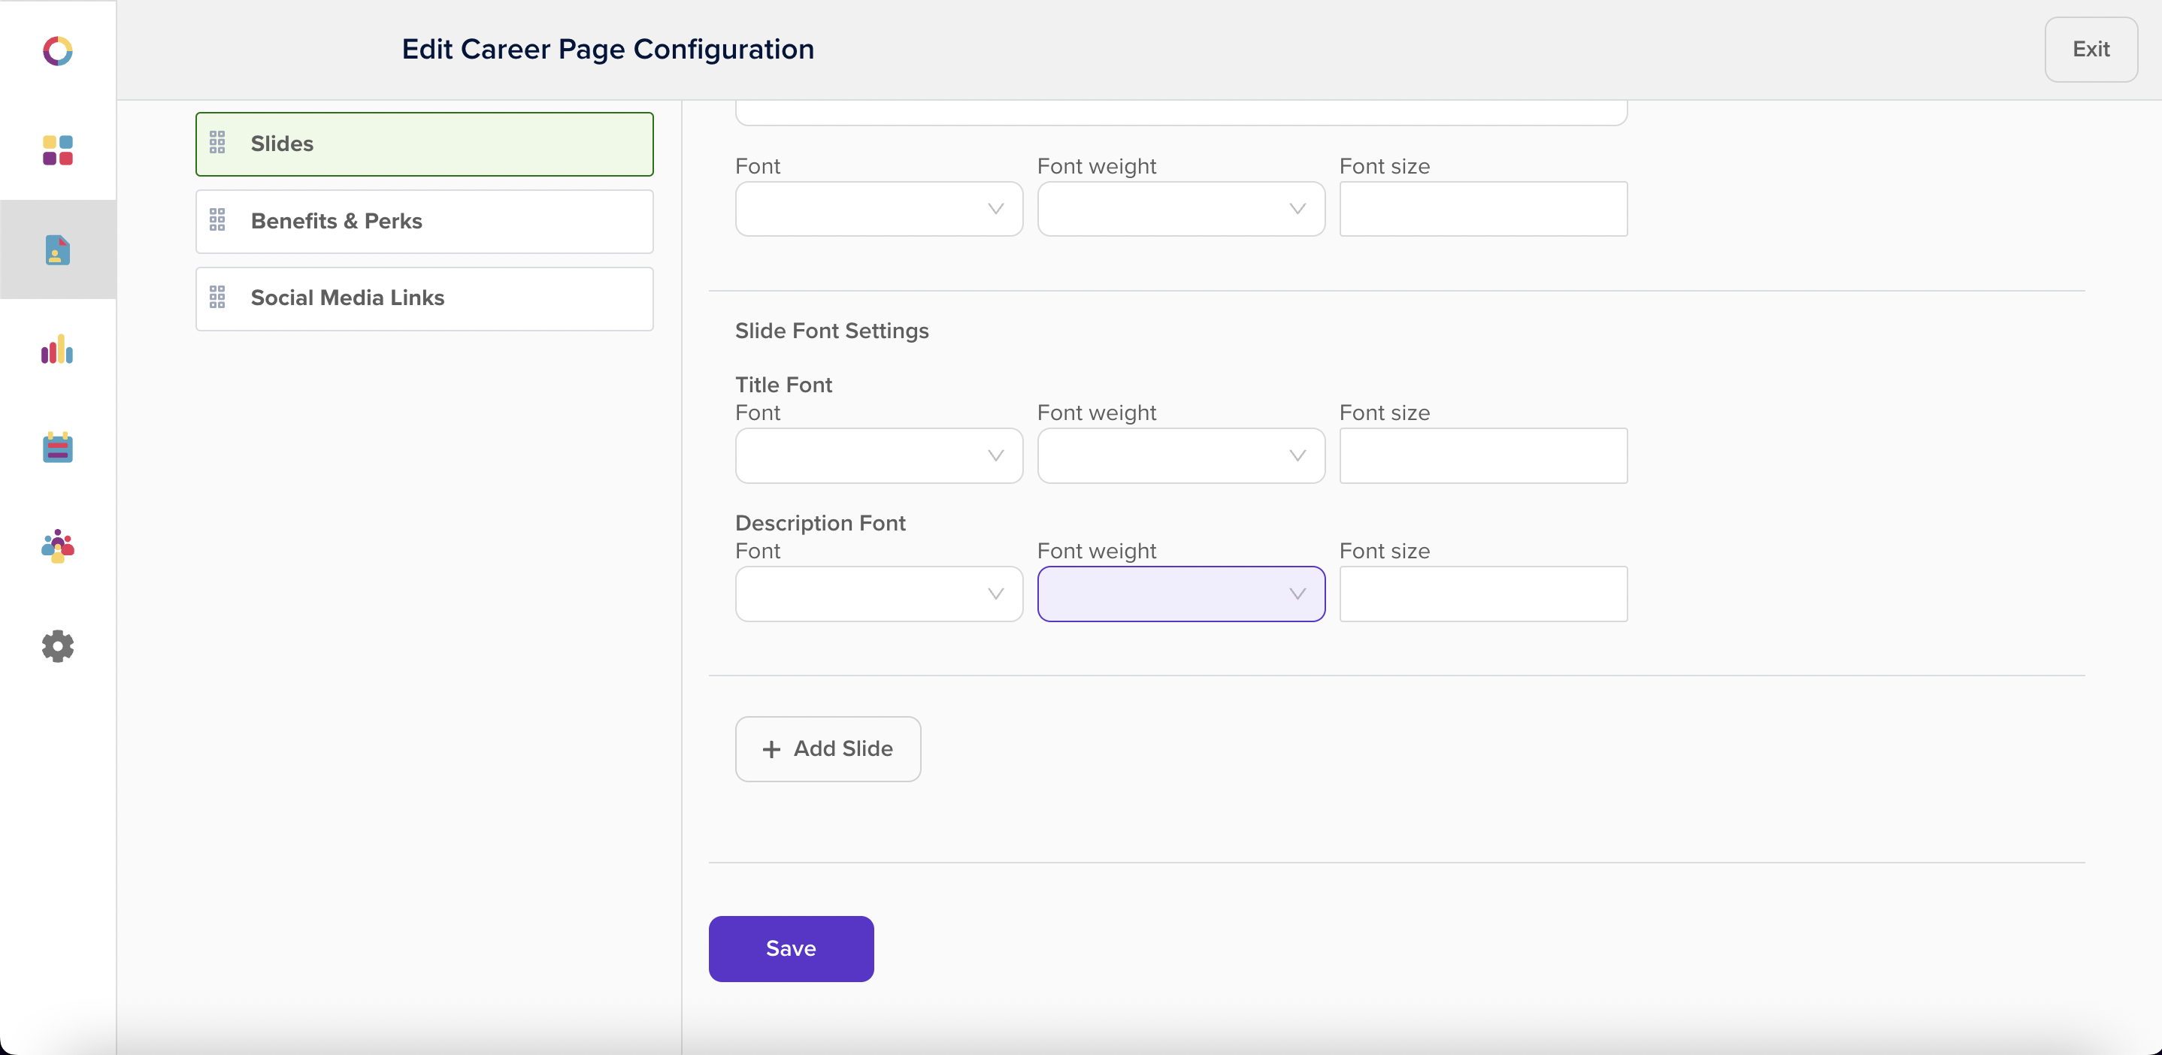Image resolution: width=2162 pixels, height=1055 pixels.
Task: Open the Title Font weight dropdown
Action: pyautogui.click(x=1181, y=455)
